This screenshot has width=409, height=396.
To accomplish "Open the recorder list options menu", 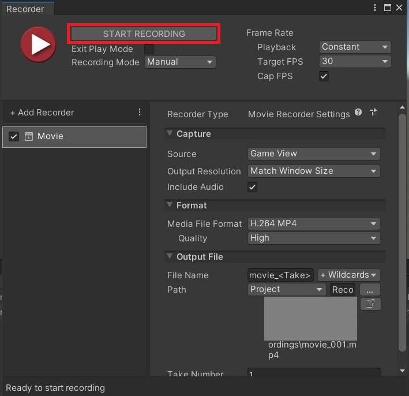I will pos(140,112).
